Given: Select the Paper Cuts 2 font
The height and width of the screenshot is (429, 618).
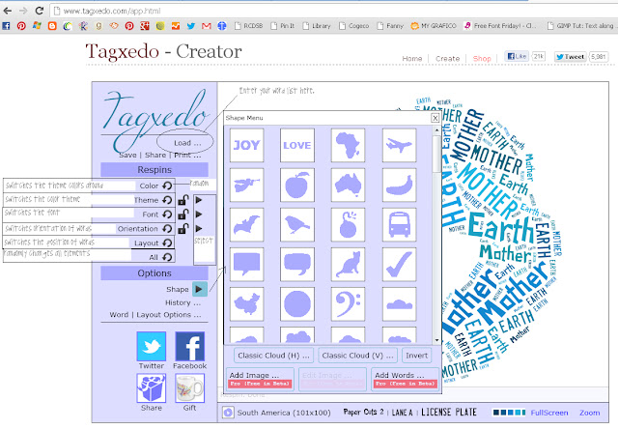Looking at the screenshot, I should click(363, 412).
